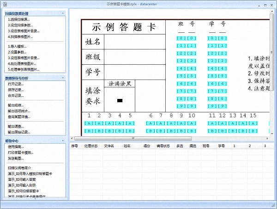Click the application icon in the title bar
Viewport: 277px width, 209px height.
click(5, 4)
